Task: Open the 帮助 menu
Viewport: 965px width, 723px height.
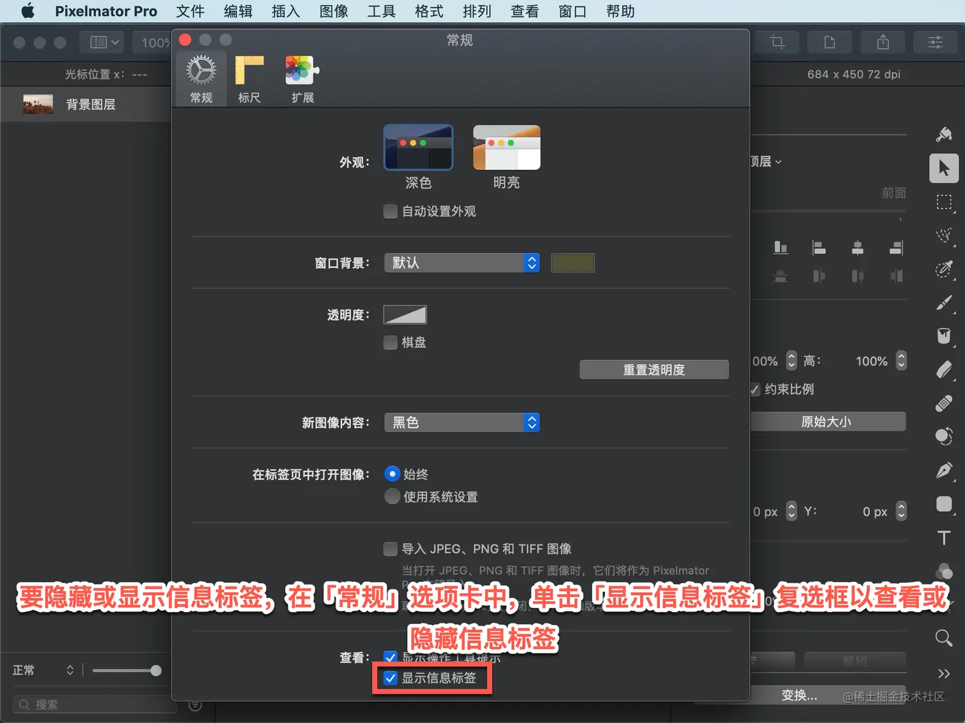Action: tap(620, 11)
